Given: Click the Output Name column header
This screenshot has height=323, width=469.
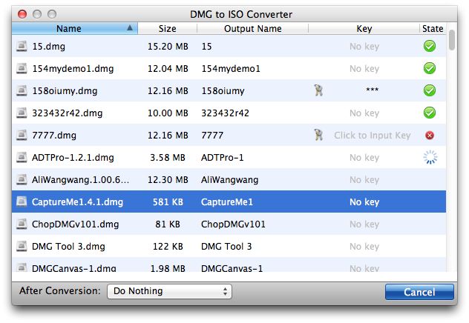Looking at the screenshot, I should click(x=253, y=29).
